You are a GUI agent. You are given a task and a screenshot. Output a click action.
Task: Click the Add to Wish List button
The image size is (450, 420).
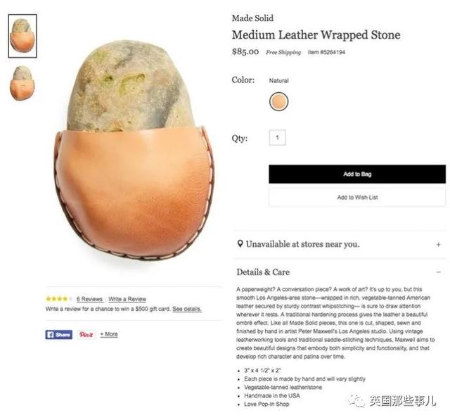[x=357, y=197]
